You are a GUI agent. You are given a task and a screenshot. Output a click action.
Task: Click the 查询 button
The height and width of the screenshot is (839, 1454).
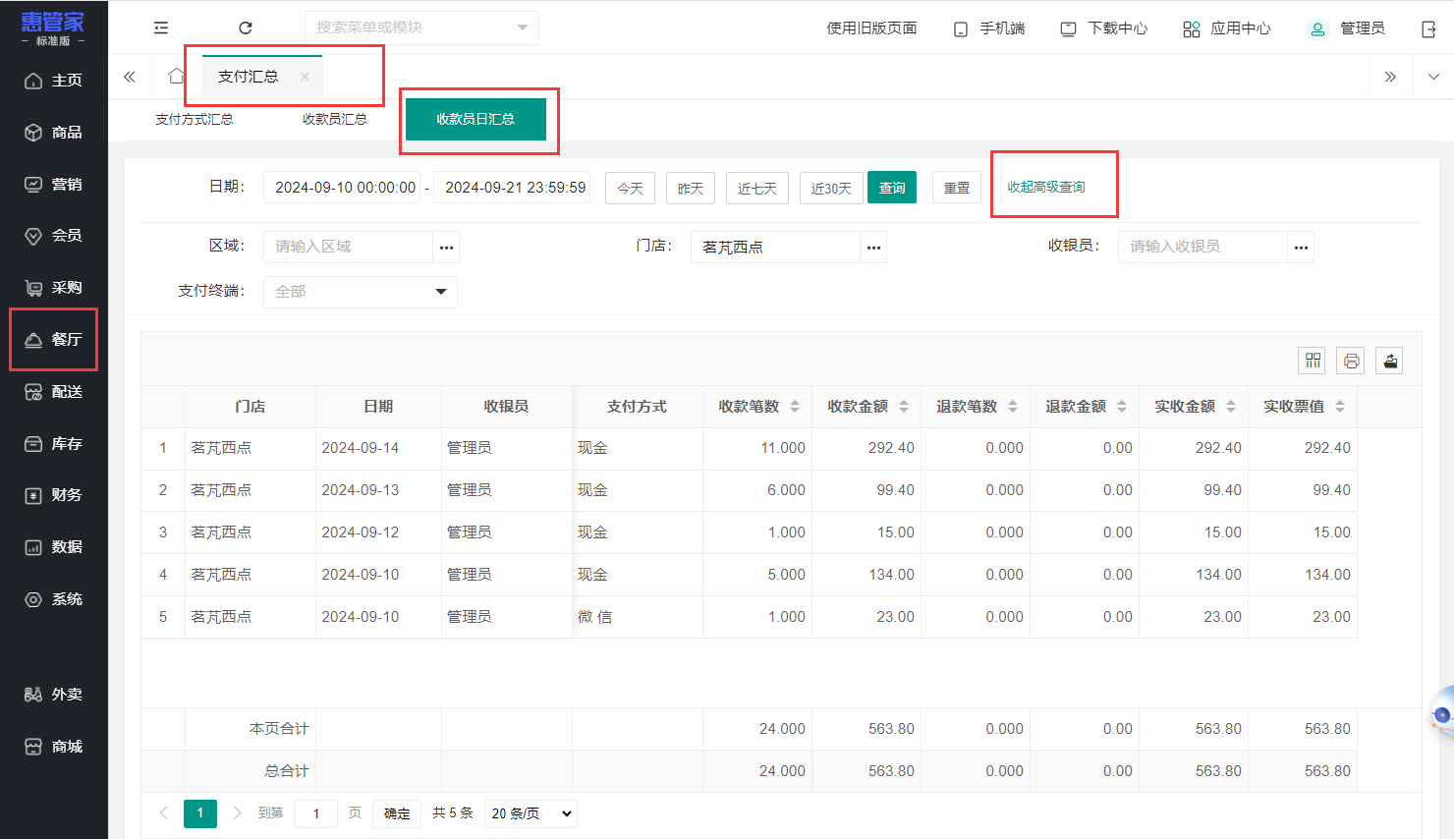pyautogui.click(x=892, y=188)
